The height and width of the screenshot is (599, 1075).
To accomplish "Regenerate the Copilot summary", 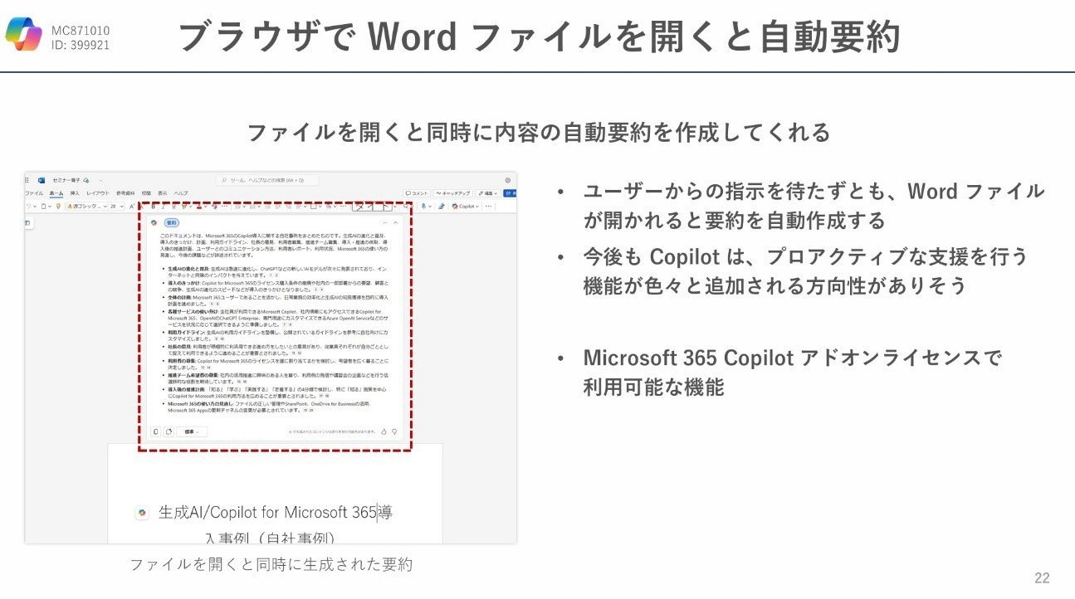I will pos(169,431).
